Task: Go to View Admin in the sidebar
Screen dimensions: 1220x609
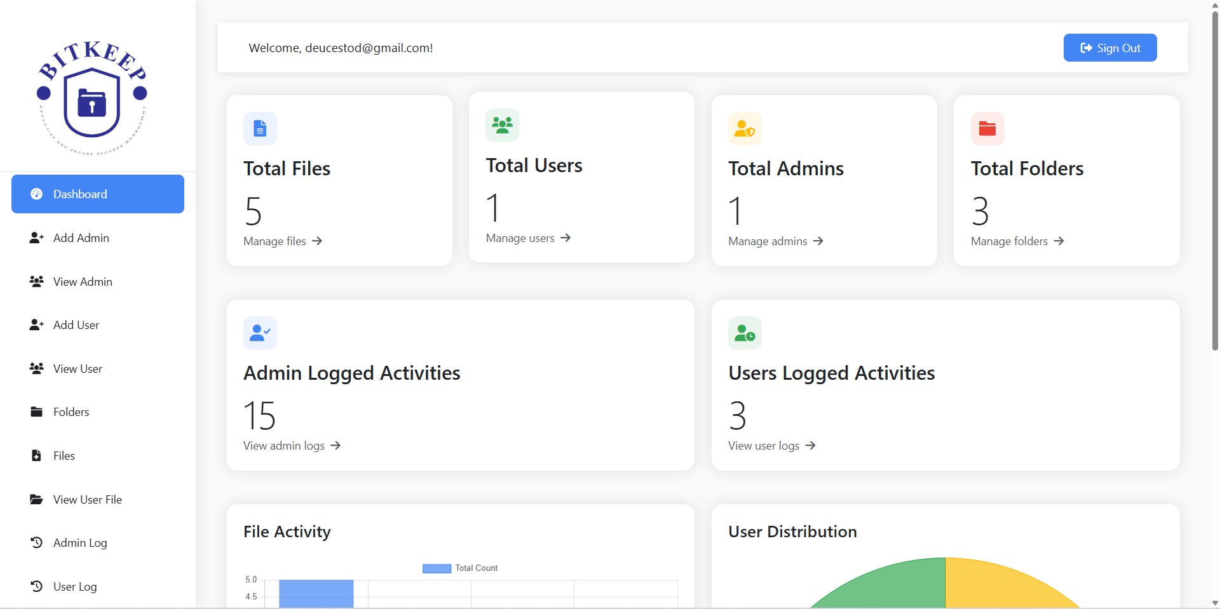Action: (83, 282)
